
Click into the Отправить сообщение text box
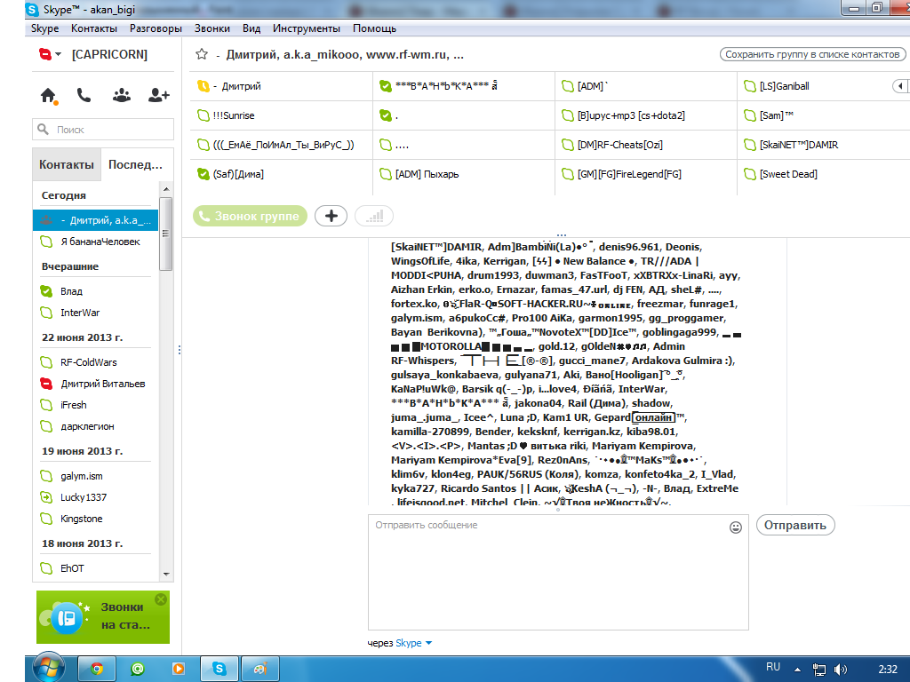pos(558,573)
